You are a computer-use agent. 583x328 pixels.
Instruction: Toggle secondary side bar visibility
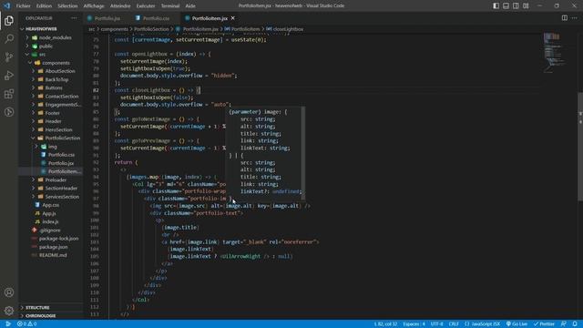(x=516, y=5)
